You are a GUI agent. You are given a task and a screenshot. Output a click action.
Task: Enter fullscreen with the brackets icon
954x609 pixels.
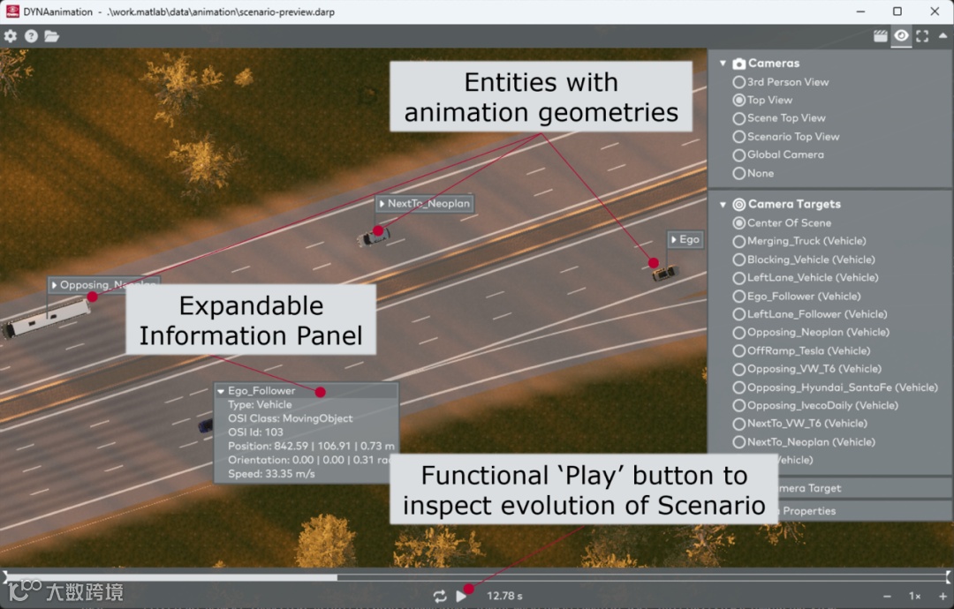point(922,36)
